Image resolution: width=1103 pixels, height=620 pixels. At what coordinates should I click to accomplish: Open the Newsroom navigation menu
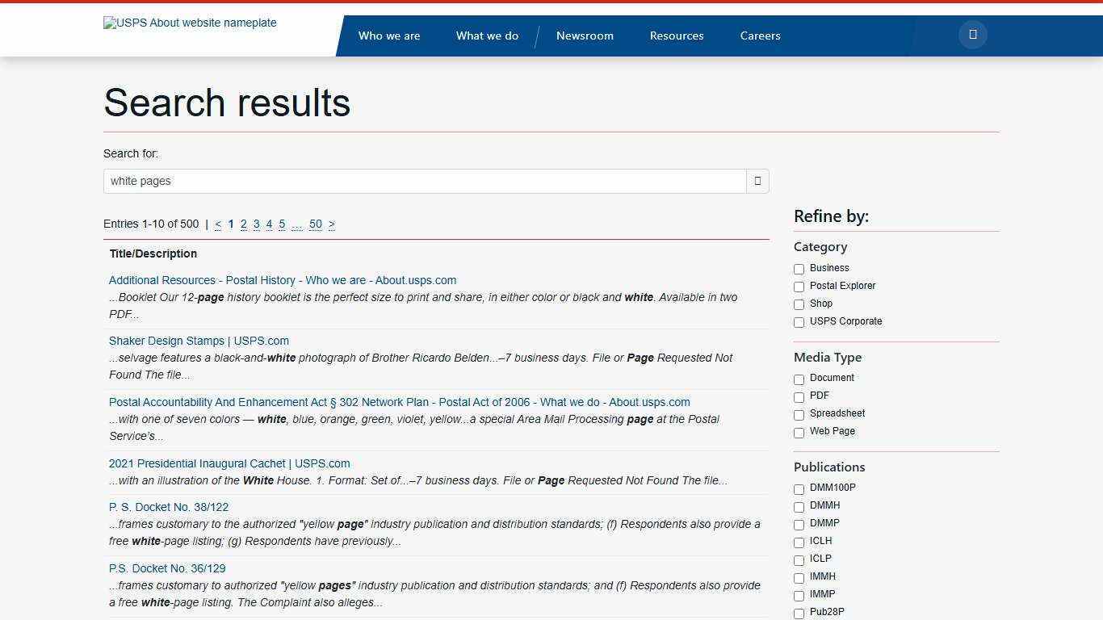point(585,36)
